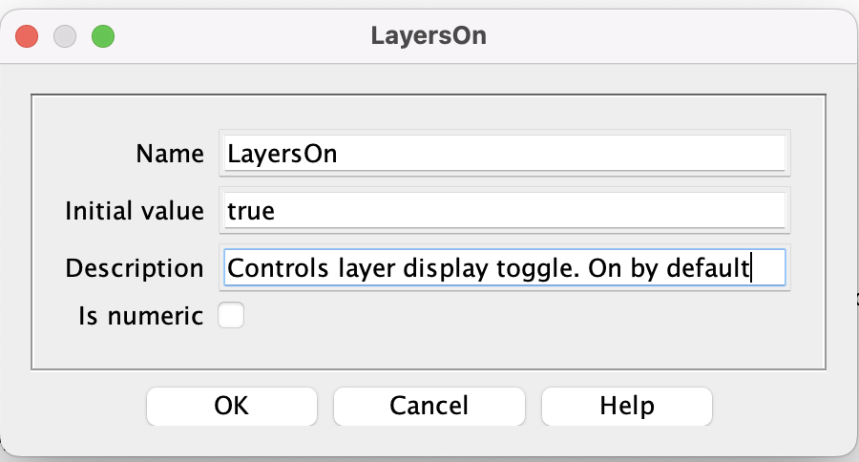Click the 'Description' field label
Screen dimensions: 859x462
[x=135, y=268]
